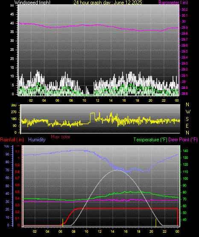This screenshot has height=237, width=199.
Task: Click the E compass label
Action: pyautogui.click(x=187, y=126)
